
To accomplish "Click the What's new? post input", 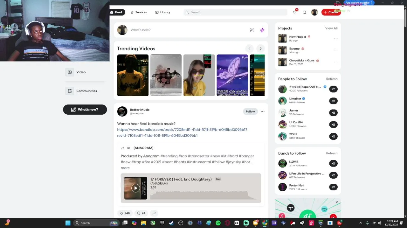I will tap(188, 30).
